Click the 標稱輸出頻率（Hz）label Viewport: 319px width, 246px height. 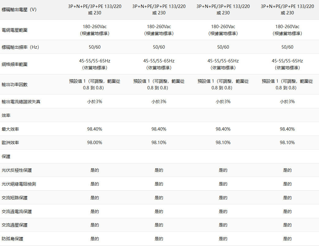[x=20, y=47]
